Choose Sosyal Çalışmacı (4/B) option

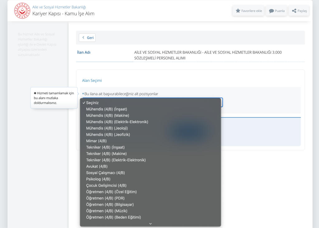[x=105, y=173]
